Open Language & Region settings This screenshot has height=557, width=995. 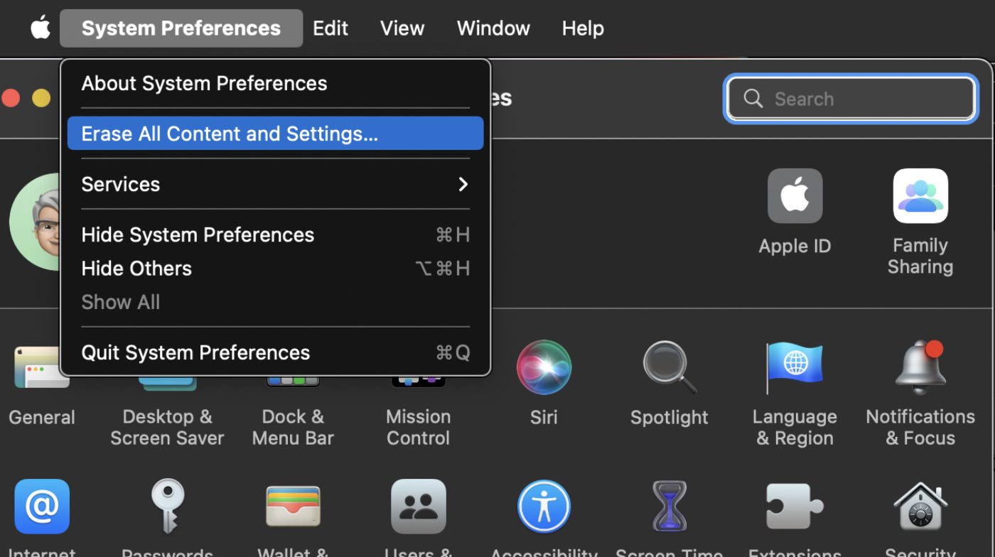794,367
